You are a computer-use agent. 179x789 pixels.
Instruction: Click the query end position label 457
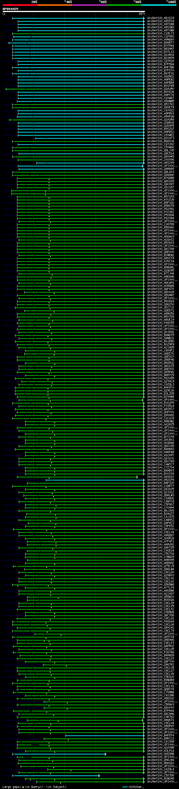[141, 14]
